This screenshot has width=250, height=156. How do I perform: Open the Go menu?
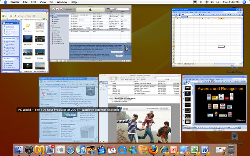click(x=51, y=2)
